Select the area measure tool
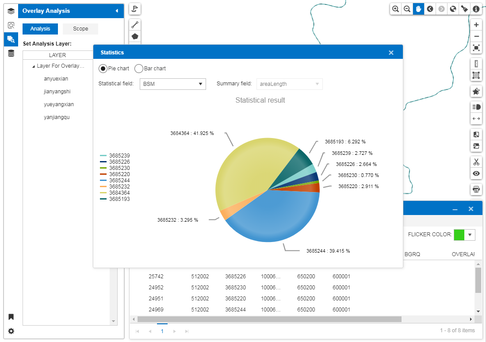Image resolution: width=486 pixels, height=342 pixels. click(x=476, y=75)
